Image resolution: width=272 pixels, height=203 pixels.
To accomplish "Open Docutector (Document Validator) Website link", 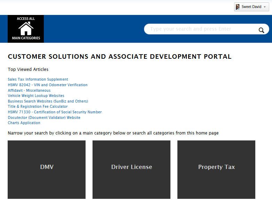I will pos(44,117).
